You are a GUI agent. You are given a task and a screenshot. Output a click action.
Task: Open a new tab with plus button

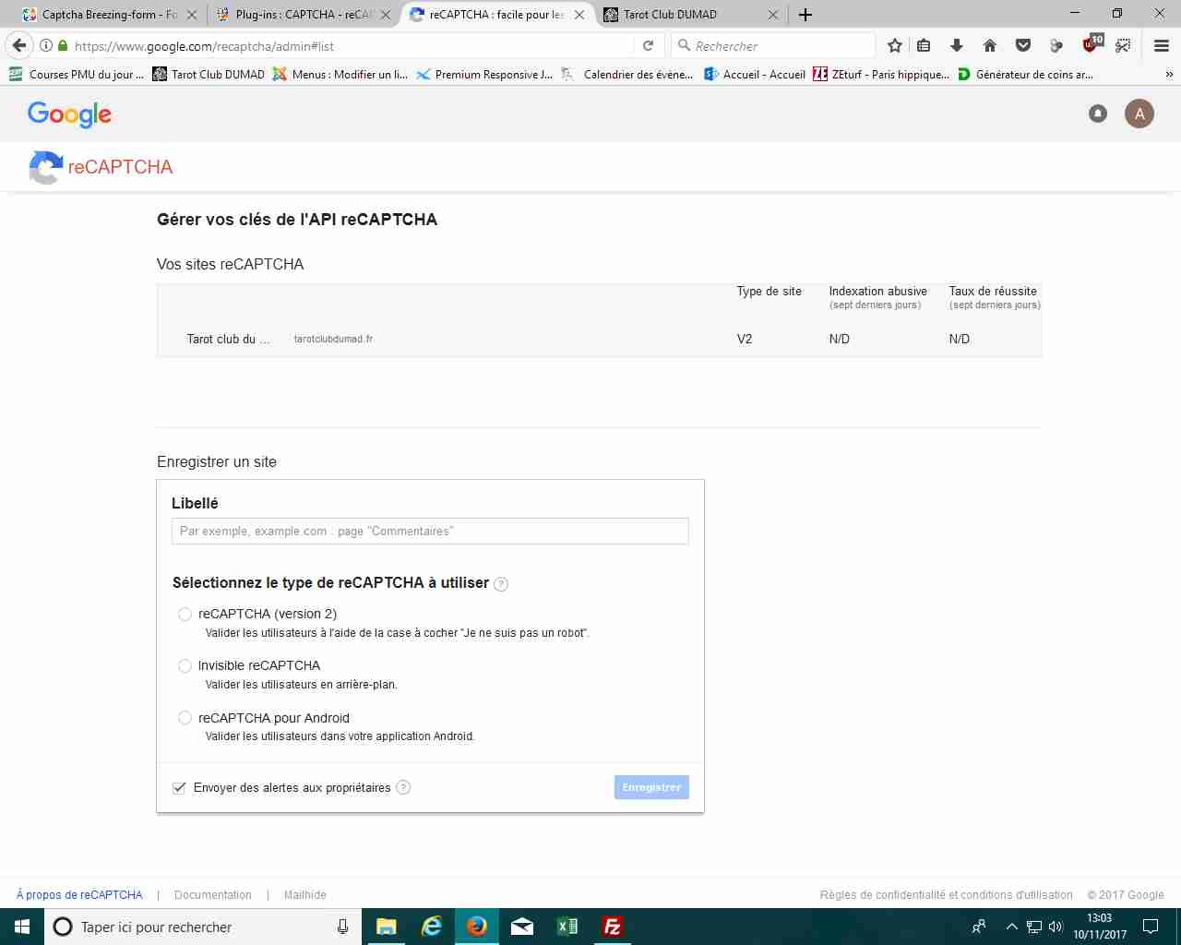pos(805,15)
